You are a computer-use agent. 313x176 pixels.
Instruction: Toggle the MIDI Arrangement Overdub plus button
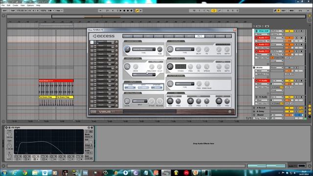[x=132, y=11]
